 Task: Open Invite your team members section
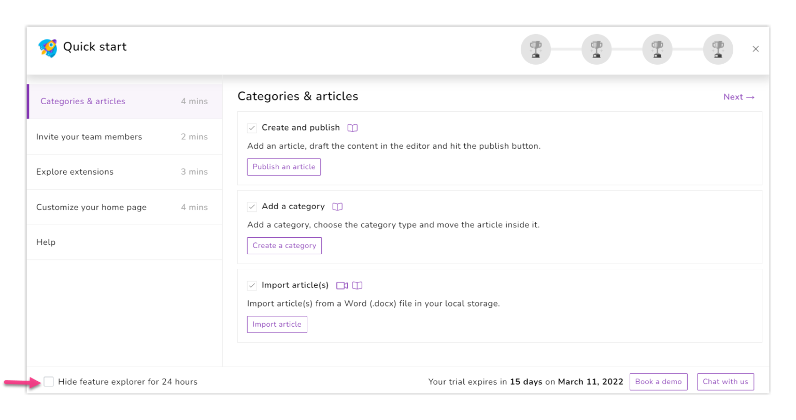[89, 136]
